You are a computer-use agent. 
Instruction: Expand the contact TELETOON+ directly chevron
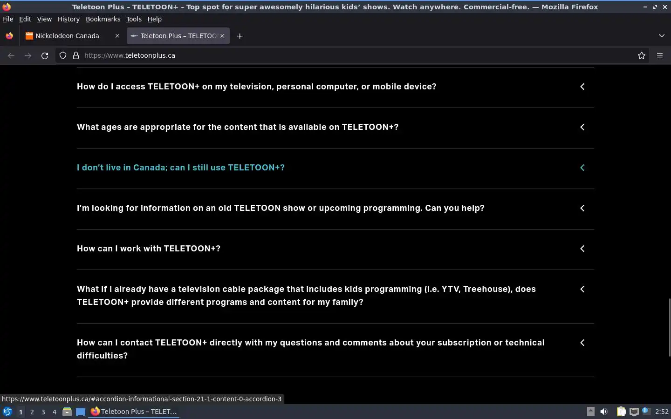pos(582,343)
